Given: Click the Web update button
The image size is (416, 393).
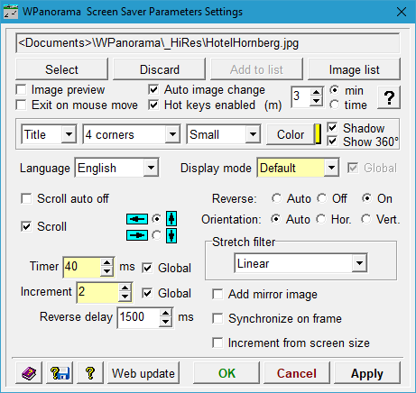Looking at the screenshot, I should pos(143,373).
